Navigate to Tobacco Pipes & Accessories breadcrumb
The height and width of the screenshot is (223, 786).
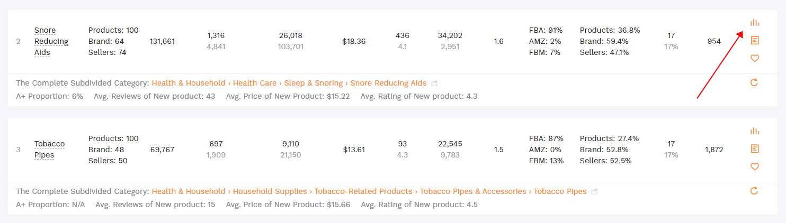tap(472, 191)
